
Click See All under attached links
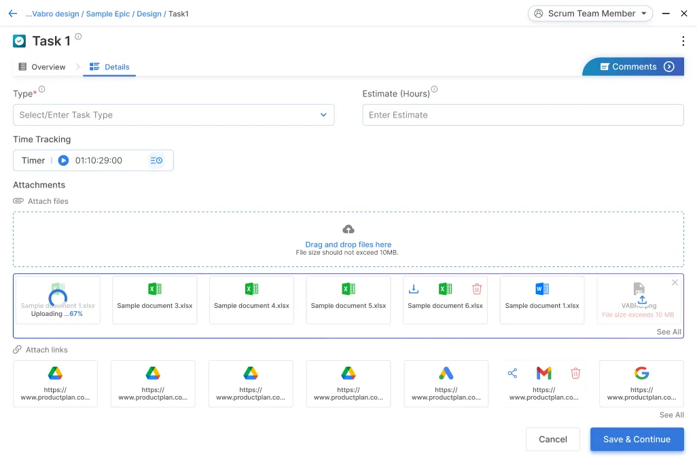coord(671,415)
